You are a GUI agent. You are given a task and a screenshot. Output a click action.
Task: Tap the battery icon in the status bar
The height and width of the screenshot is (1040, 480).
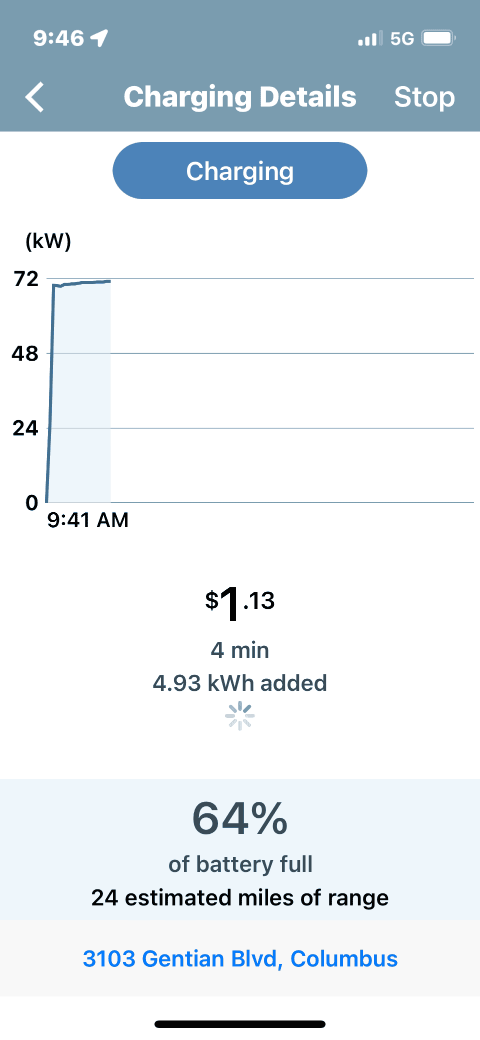pyautogui.click(x=438, y=39)
